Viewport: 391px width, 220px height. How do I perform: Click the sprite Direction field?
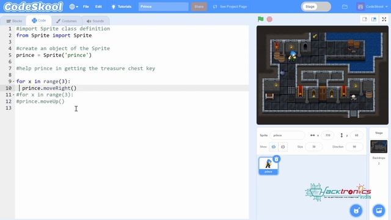(x=354, y=147)
